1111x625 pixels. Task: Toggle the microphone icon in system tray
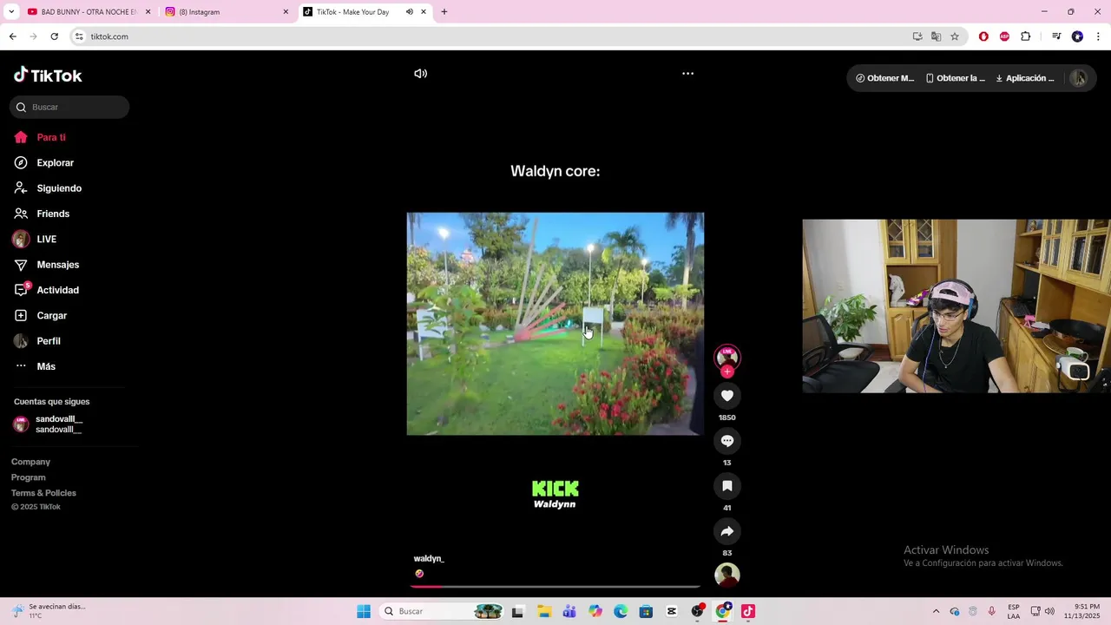991,611
